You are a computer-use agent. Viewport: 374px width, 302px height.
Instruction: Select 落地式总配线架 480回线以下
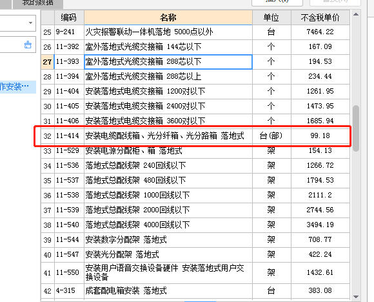click(x=168, y=180)
